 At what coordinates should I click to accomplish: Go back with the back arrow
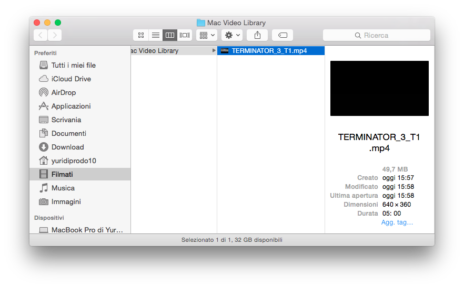[41, 35]
